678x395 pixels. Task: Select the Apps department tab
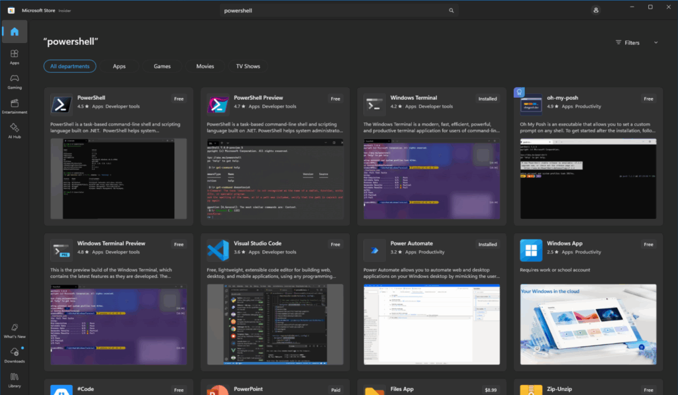[119, 66]
